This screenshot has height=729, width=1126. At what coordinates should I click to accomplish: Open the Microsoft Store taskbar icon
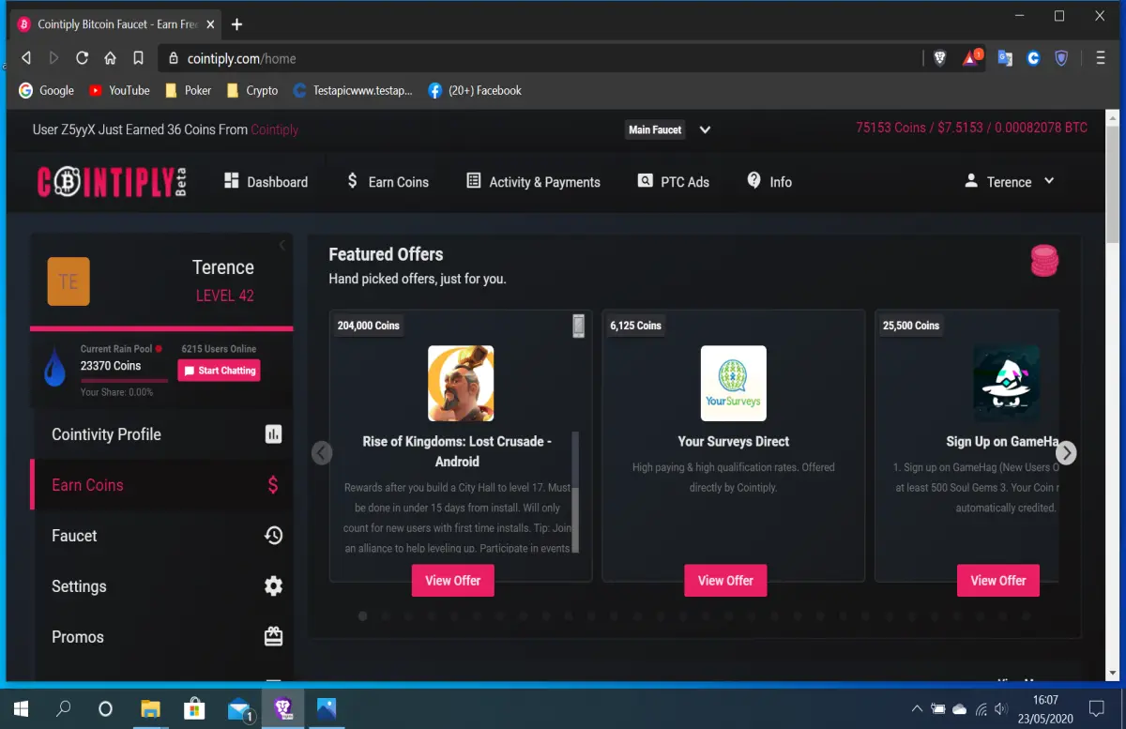point(194,709)
